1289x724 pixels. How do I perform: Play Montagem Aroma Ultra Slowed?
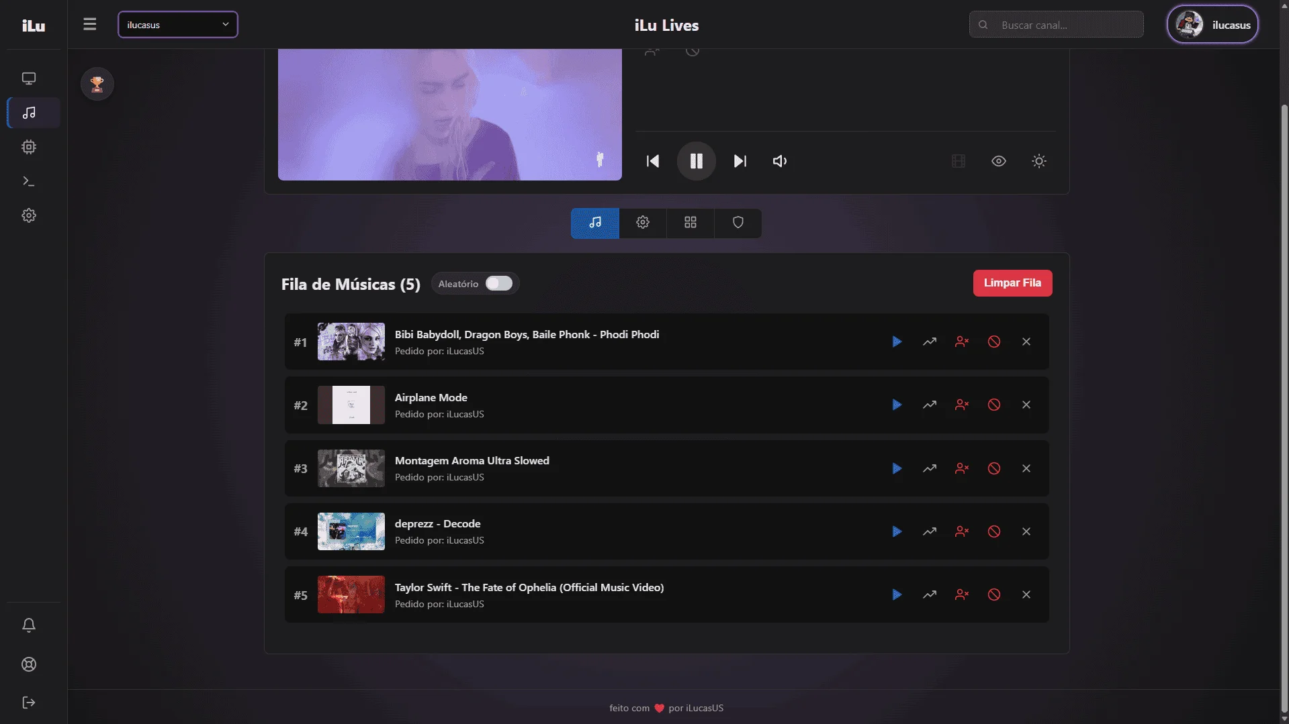pos(897,468)
